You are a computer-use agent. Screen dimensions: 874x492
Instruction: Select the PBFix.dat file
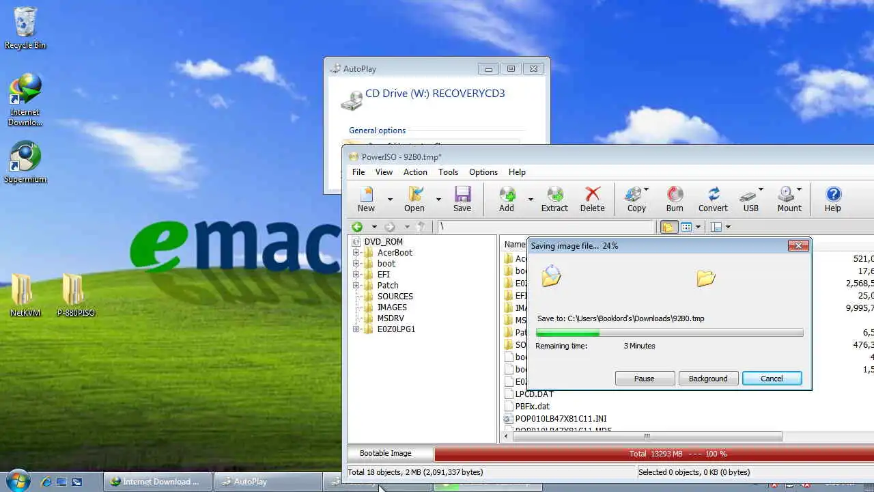tap(526, 407)
